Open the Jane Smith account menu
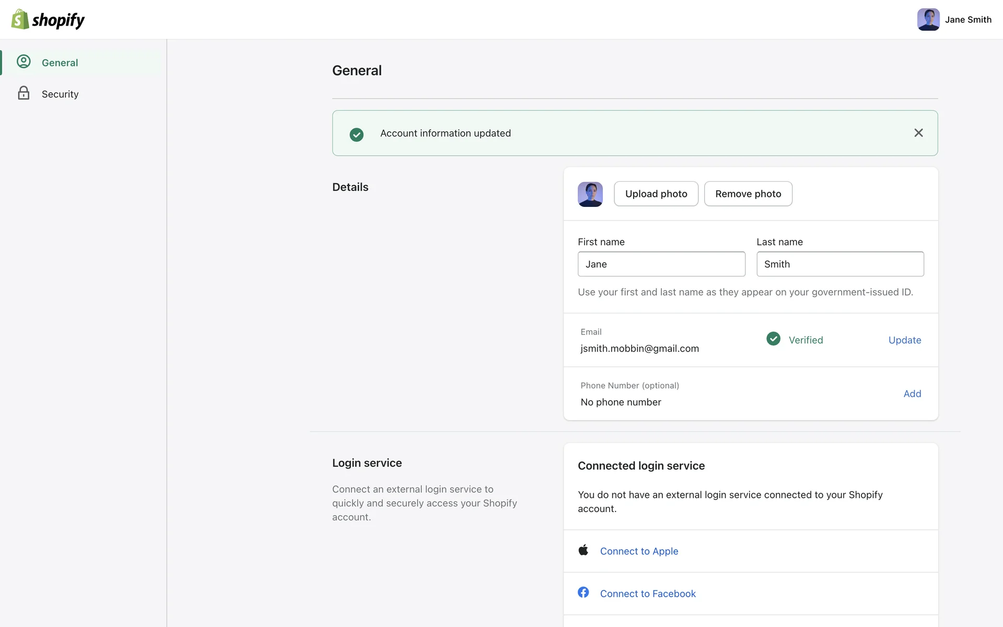1003x627 pixels. pos(967,20)
